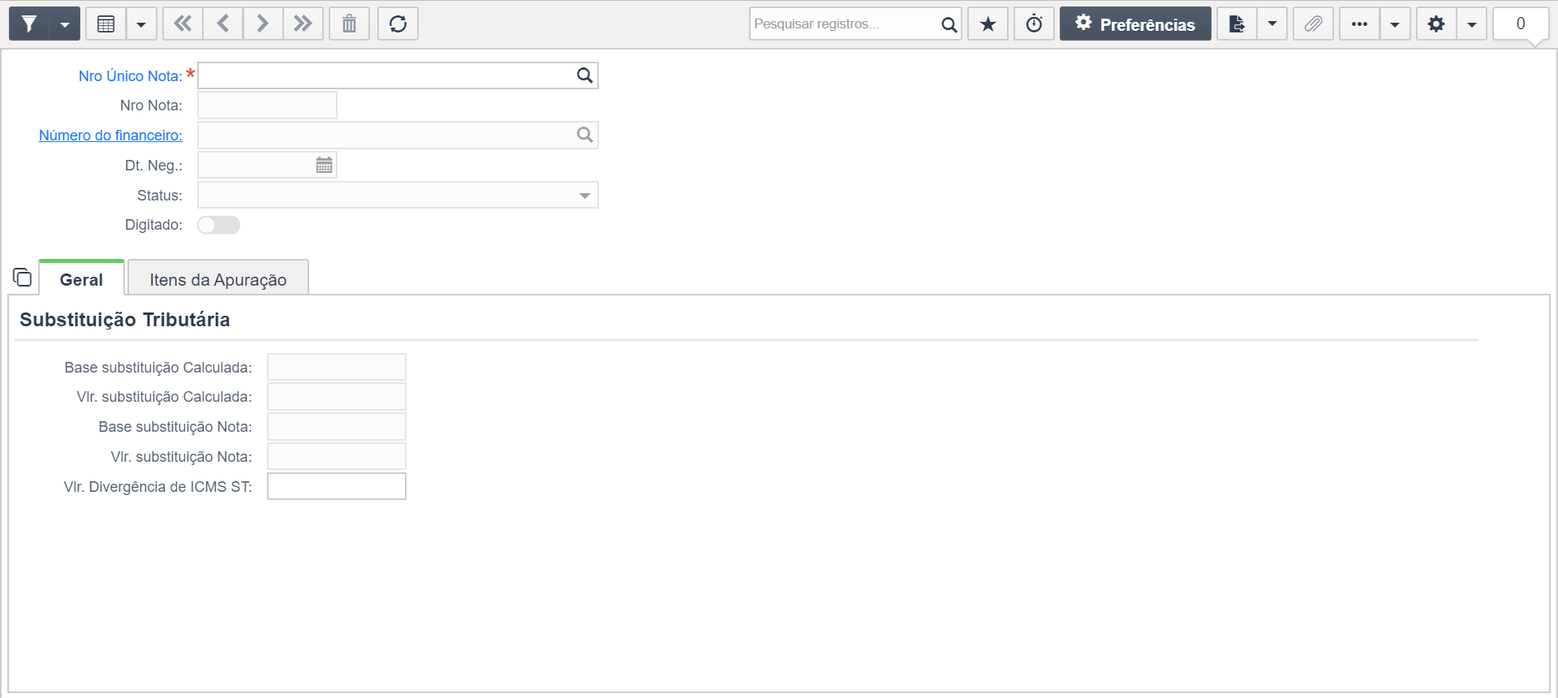Open Preferências button
Image resolution: width=1558 pixels, height=698 pixels.
tap(1135, 24)
